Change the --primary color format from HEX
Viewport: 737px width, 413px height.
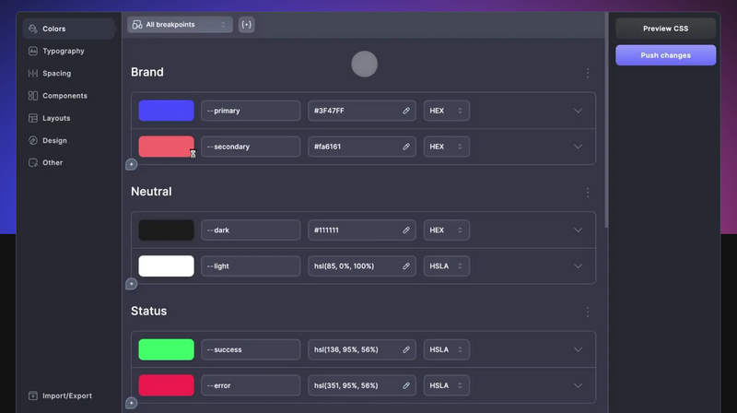(446, 111)
